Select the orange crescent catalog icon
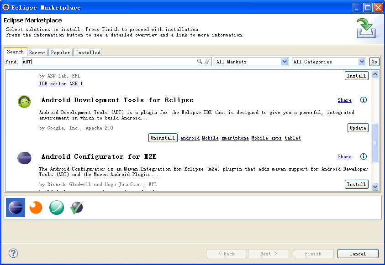 pyautogui.click(x=36, y=208)
